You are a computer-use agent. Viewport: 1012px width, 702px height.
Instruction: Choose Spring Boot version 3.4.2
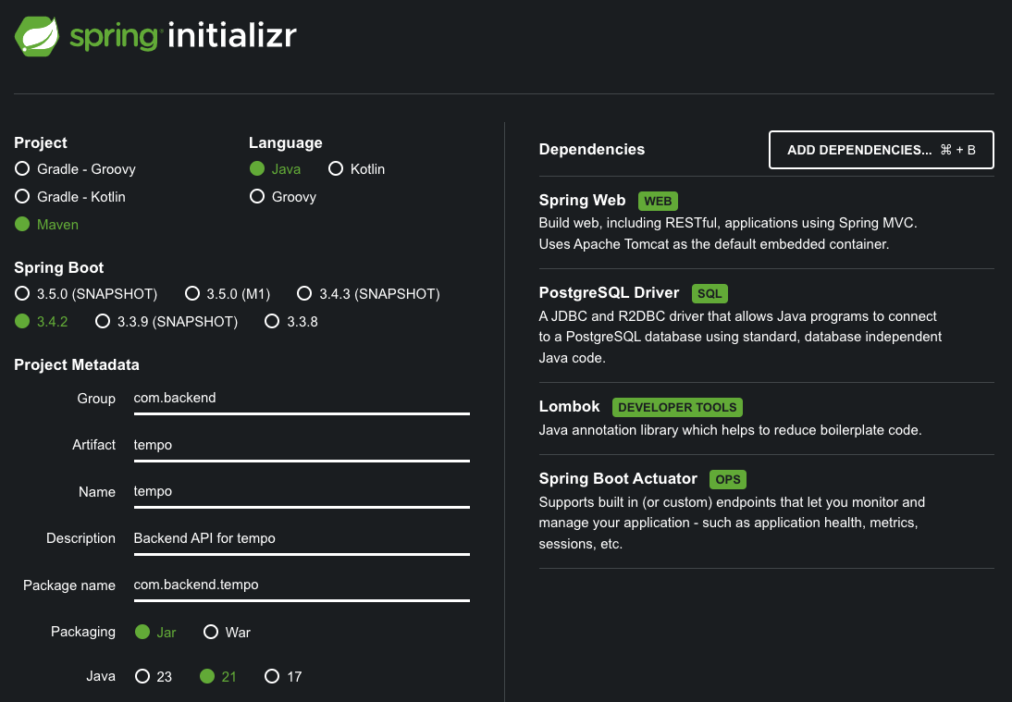42,321
